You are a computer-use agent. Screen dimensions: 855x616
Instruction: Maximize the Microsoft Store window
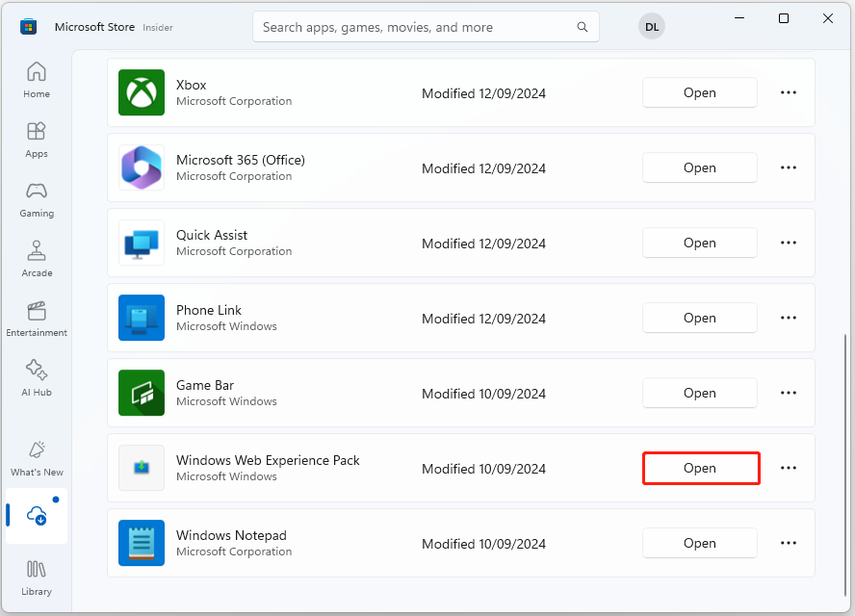(784, 18)
